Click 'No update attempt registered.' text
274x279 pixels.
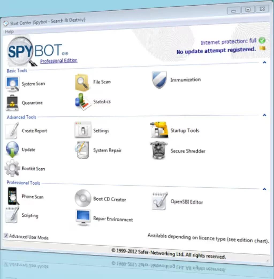216,50
